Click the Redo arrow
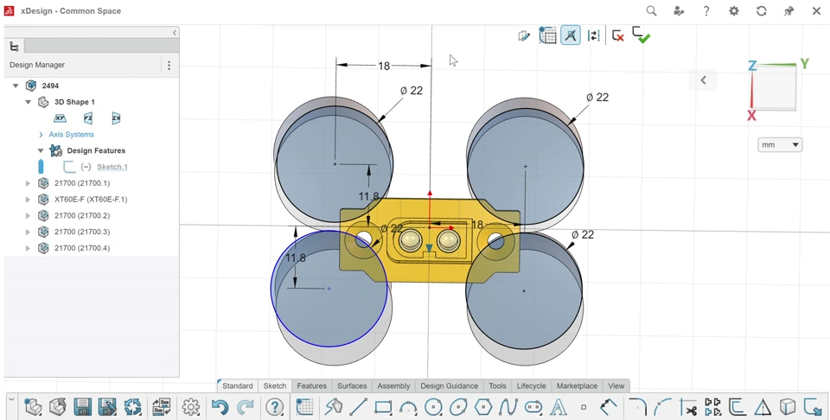 tap(245, 407)
